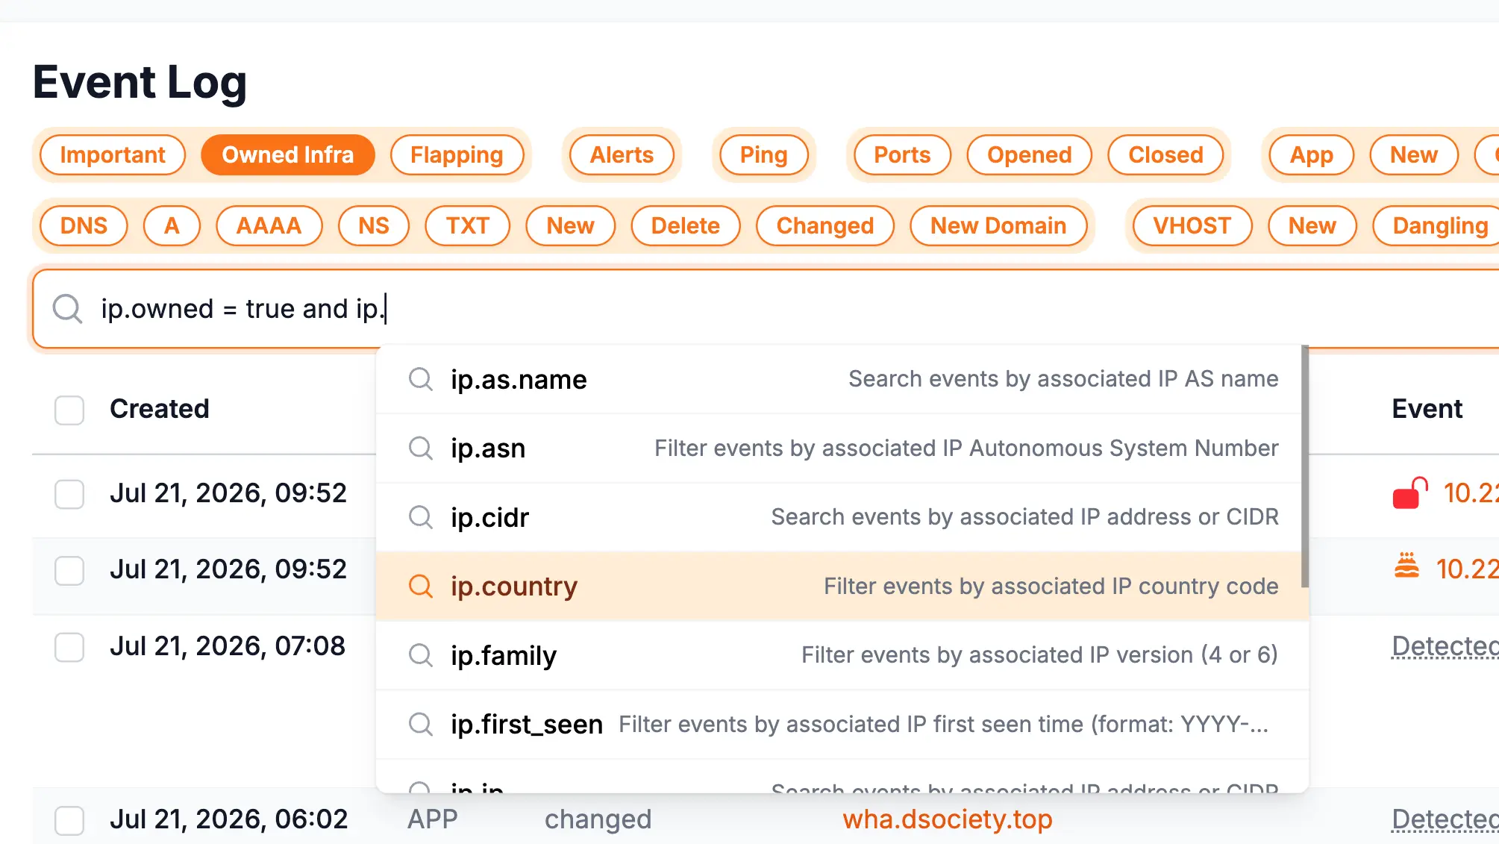The width and height of the screenshot is (1499, 844).
Task: Click the APP cell in the 06:02 row
Action: (x=433, y=819)
